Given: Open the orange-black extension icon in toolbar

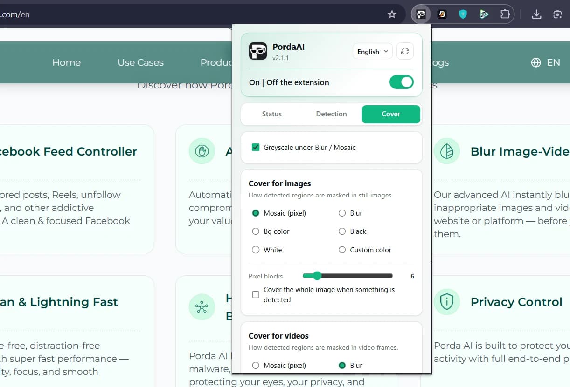Looking at the screenshot, I should [x=442, y=14].
